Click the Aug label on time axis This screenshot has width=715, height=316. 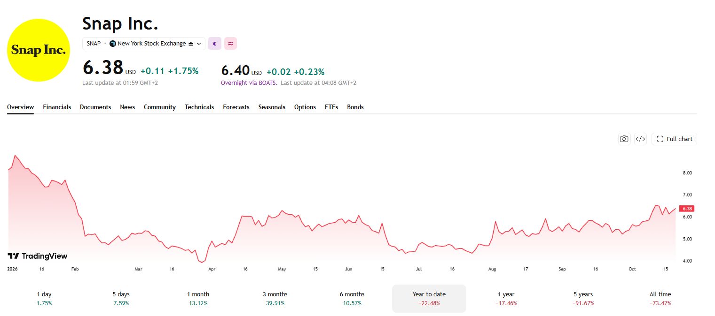[x=492, y=269]
